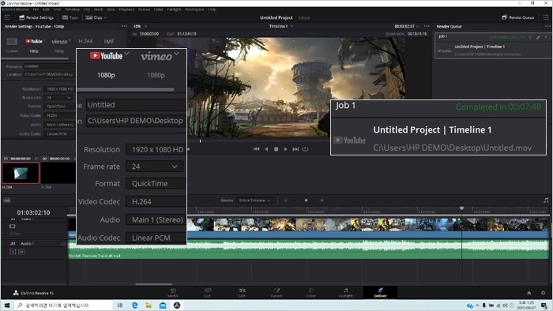553x311 pixels.
Task: Expand the Clips dropdown in toolbar
Action: 96,17
